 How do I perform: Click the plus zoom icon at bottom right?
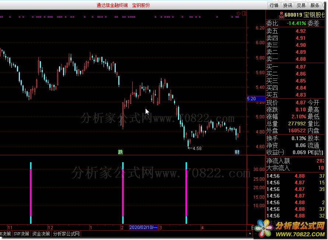250,233
